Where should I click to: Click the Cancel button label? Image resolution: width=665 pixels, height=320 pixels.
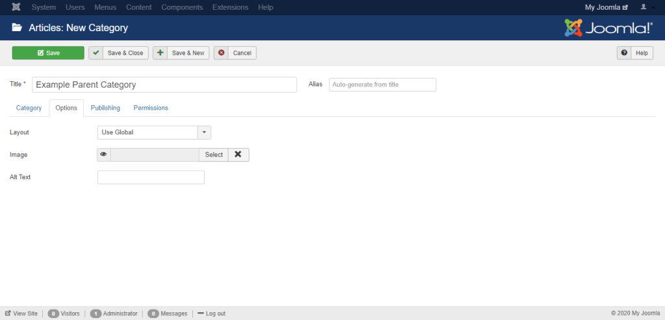pyautogui.click(x=242, y=53)
